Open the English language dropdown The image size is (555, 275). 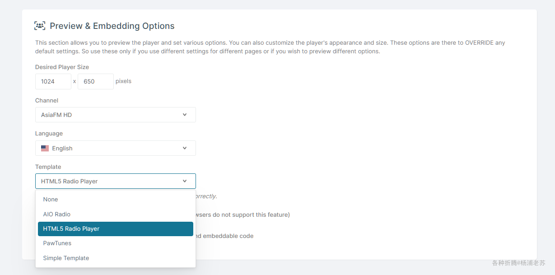[x=115, y=148]
